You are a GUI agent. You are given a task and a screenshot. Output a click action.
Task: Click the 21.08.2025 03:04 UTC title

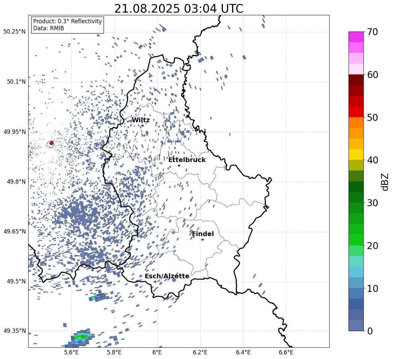pos(179,9)
